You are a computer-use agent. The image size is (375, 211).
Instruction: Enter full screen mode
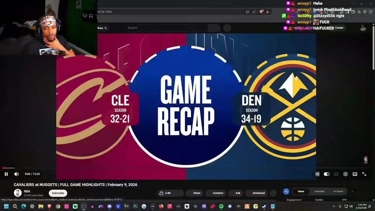coord(364,174)
